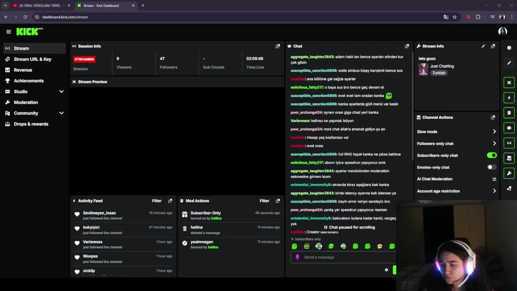Click the AI Chat Moderation label
The image size is (517, 291).
click(x=435, y=179)
